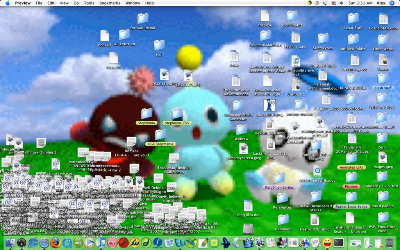This screenshot has height=250, width=400.
Task: Open the Help menu
Action: point(150,3)
